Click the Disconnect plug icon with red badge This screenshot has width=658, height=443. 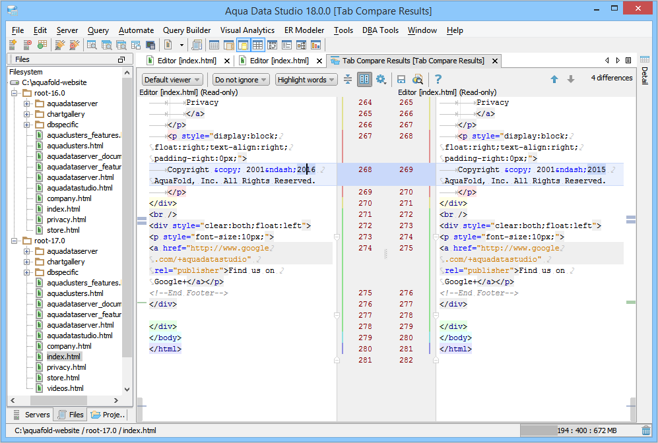click(x=75, y=45)
